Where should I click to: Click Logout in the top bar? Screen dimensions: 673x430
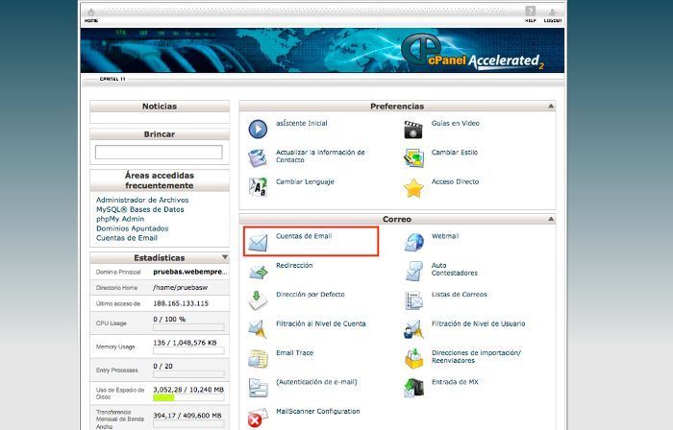tap(553, 15)
